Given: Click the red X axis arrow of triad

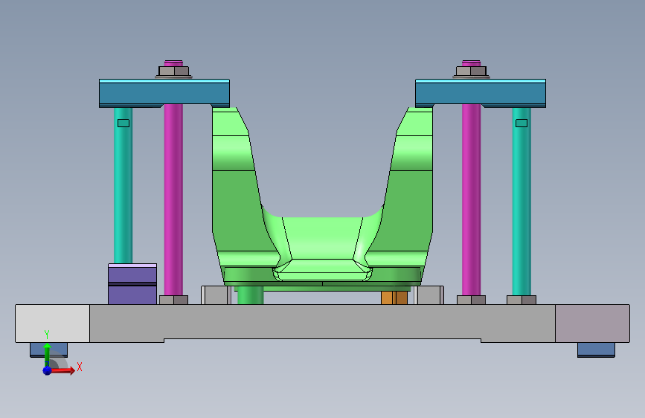Looking at the screenshot, I should point(62,370).
